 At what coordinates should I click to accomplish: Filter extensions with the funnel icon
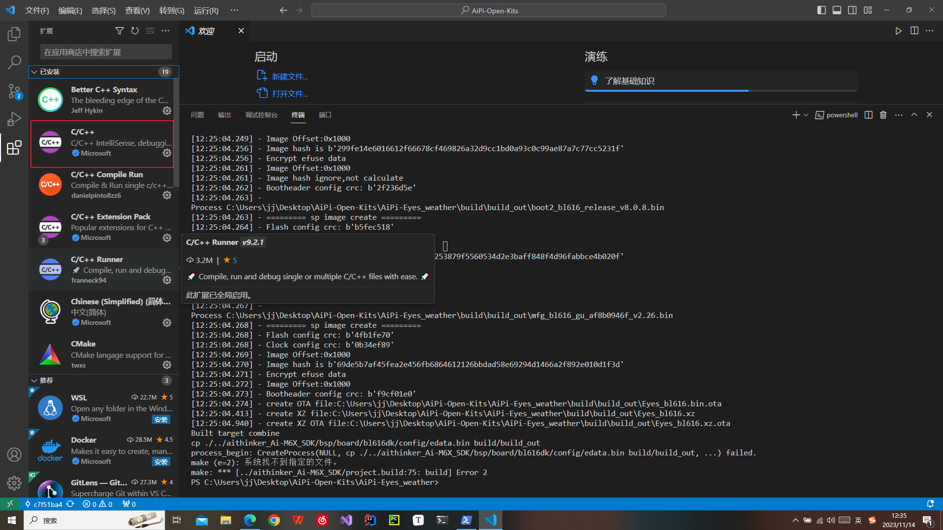119,31
